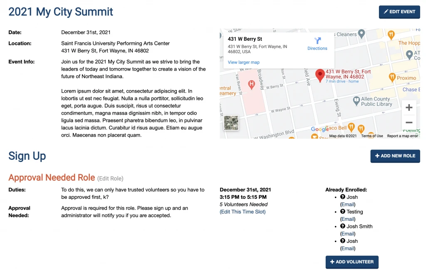Click the Edit Role link
The width and height of the screenshot is (426, 274).
point(111,178)
